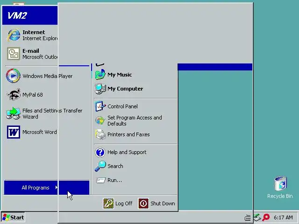
Task: Select Windows Media Player menu entry text
Action: coord(48,76)
